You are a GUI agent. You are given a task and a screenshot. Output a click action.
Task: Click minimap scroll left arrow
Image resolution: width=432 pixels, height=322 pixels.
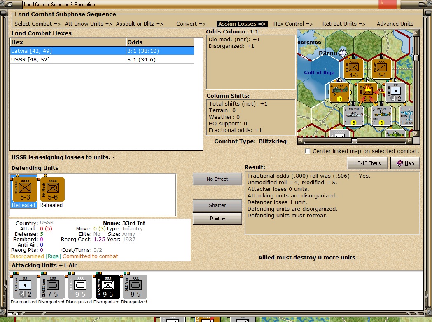300,141
